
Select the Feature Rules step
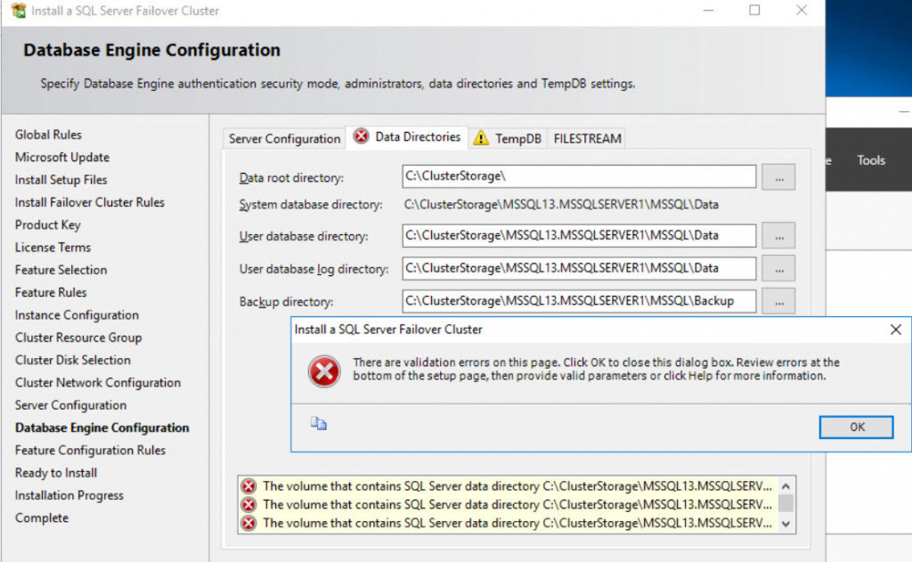pyautogui.click(x=51, y=293)
